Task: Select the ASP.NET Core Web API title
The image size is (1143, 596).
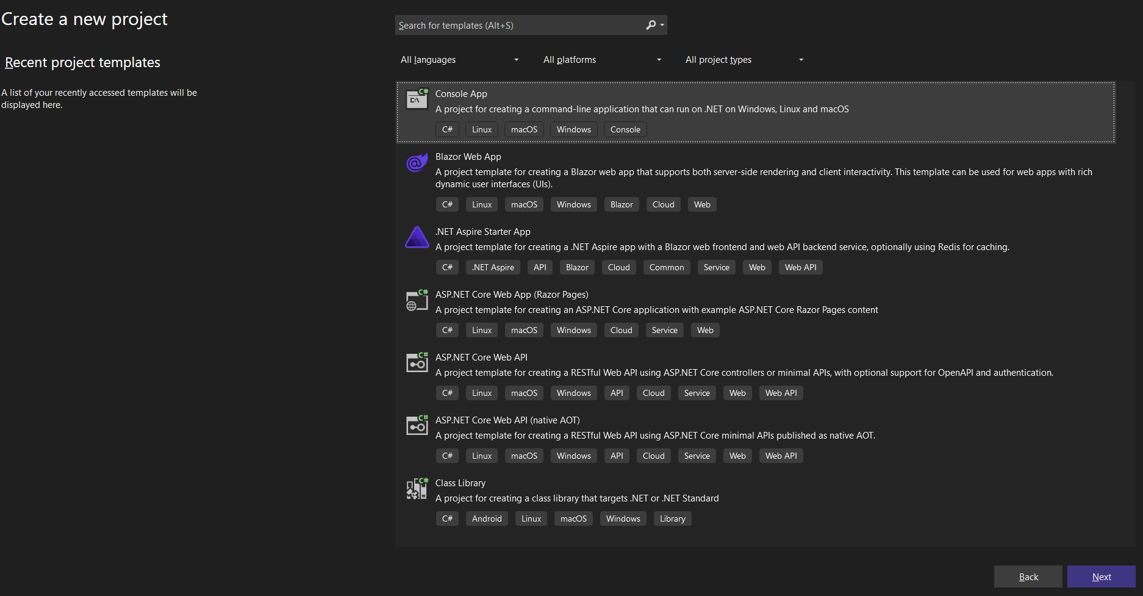Action: (x=481, y=357)
